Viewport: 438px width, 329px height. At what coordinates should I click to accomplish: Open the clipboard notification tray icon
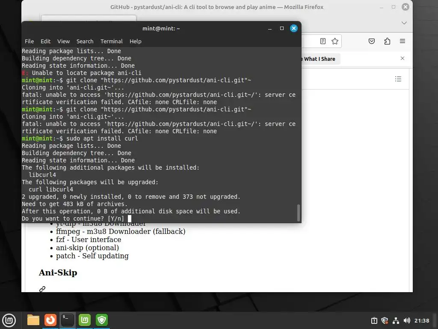click(x=374, y=320)
